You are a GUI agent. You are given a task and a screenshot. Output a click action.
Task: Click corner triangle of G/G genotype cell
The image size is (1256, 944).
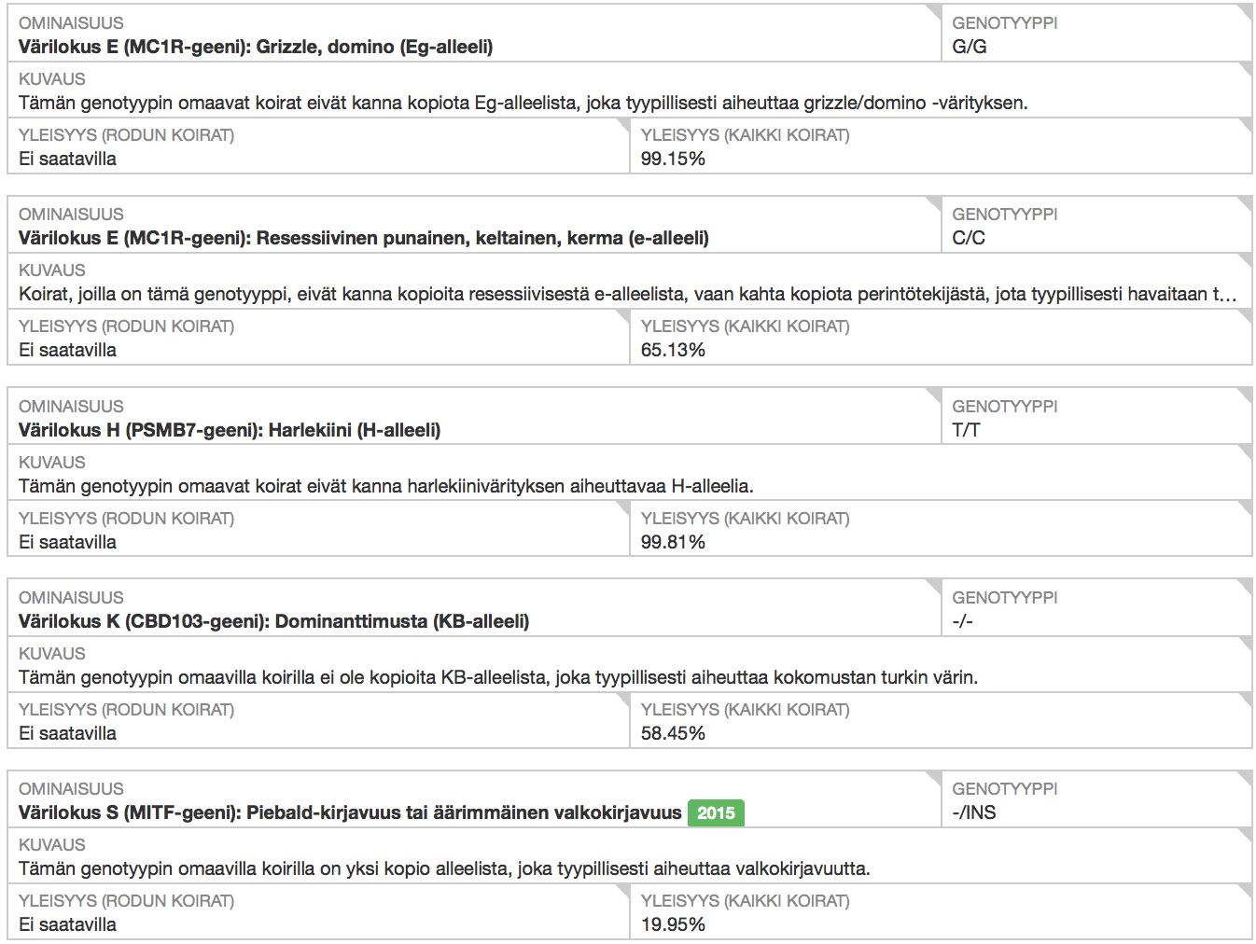pos(1244,11)
